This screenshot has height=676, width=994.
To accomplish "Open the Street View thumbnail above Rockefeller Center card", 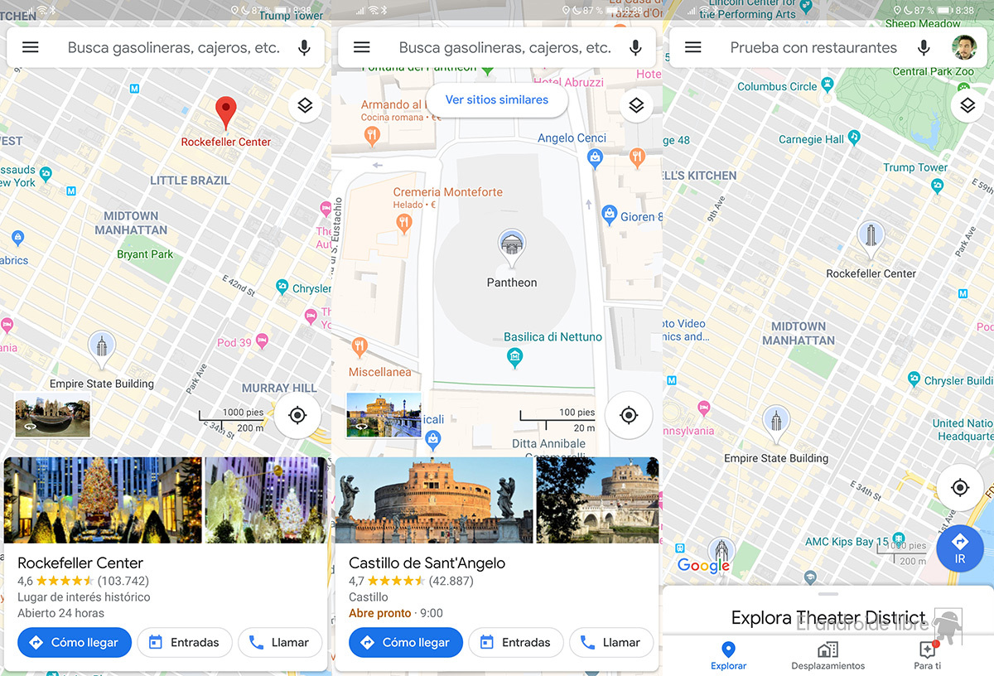I will (x=52, y=415).
